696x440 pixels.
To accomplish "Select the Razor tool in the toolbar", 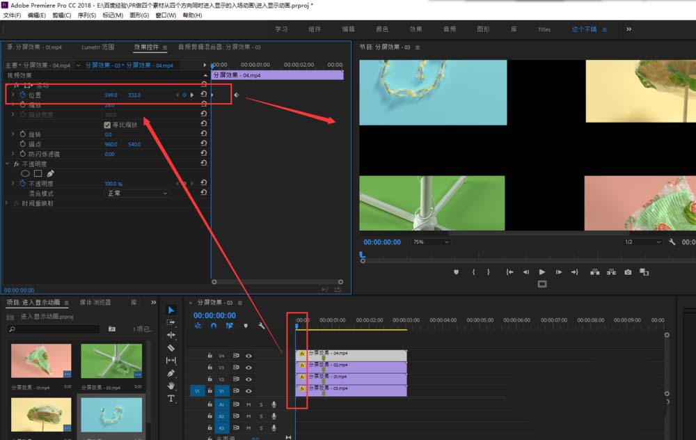I will tap(171, 347).
